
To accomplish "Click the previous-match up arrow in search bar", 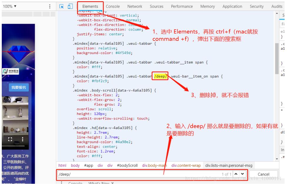I will [237, 174].
